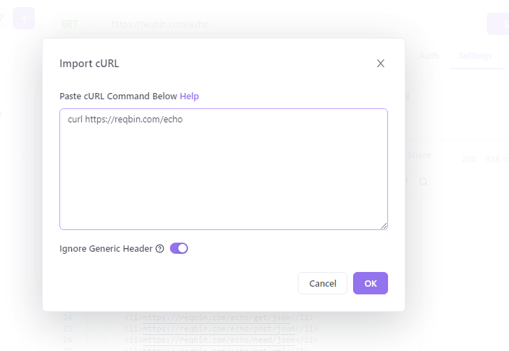
Task: Click the faded Share button
Action: [419, 155]
